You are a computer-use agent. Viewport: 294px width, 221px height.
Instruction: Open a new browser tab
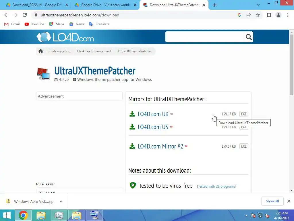point(215,5)
